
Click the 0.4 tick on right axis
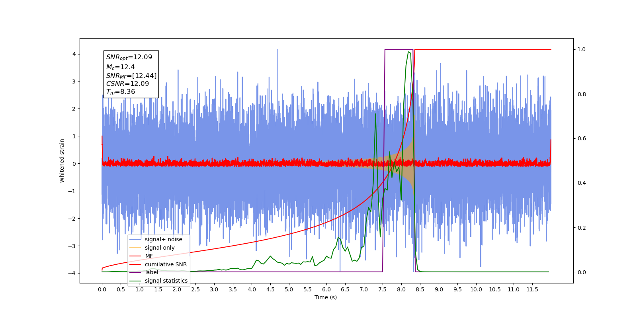(x=582, y=183)
